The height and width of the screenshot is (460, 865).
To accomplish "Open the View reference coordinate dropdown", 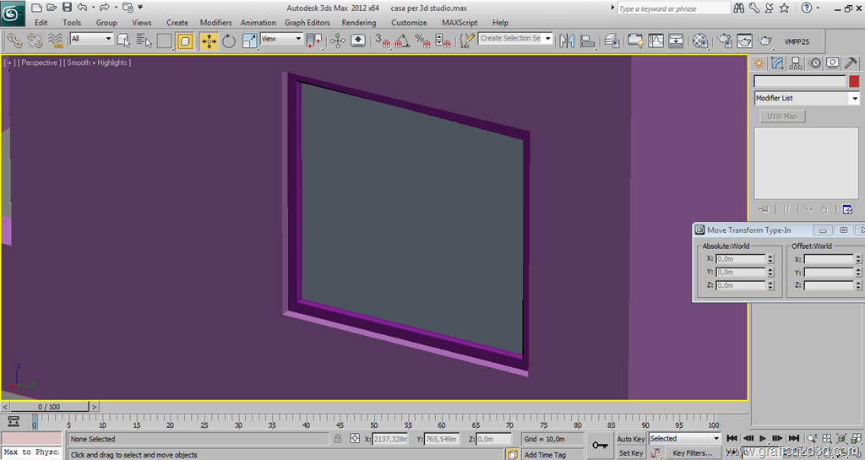I will [x=281, y=39].
